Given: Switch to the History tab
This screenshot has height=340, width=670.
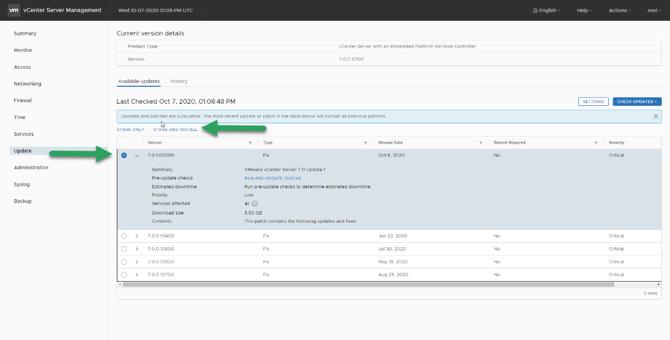Looking at the screenshot, I should [x=179, y=81].
